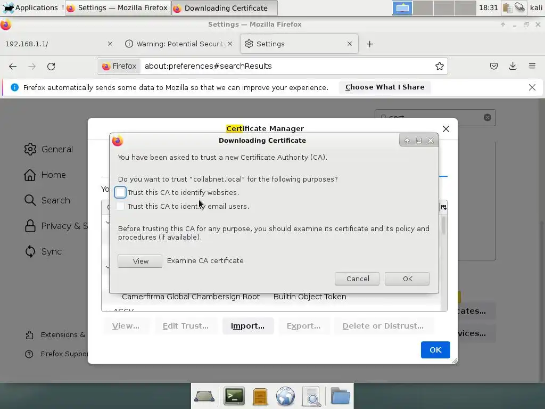Viewport: 545px width, 409px height.
Task: Select the first workspace in switcher
Action: (x=402, y=7)
